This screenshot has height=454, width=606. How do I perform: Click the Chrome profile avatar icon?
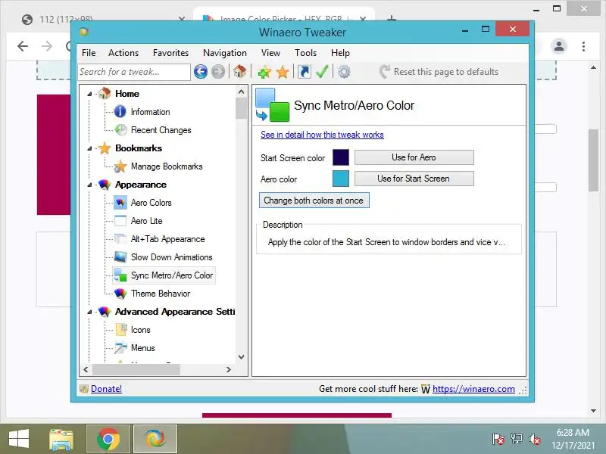coord(559,46)
